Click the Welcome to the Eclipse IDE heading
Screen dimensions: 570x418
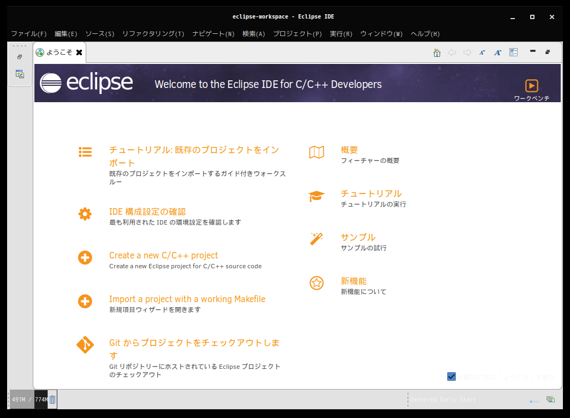268,84
